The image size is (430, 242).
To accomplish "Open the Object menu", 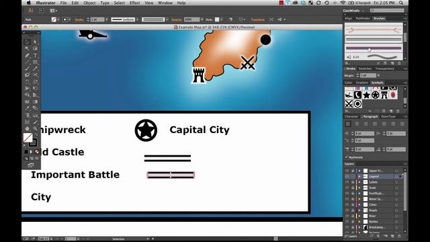I will coord(89,3).
